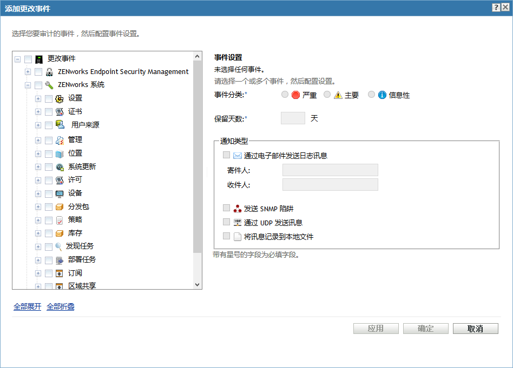Click the 分发包 bundle icon
The height and width of the screenshot is (368, 513).
coord(60,207)
